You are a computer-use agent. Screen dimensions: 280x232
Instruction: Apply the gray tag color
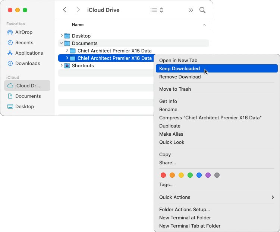tap(217, 175)
